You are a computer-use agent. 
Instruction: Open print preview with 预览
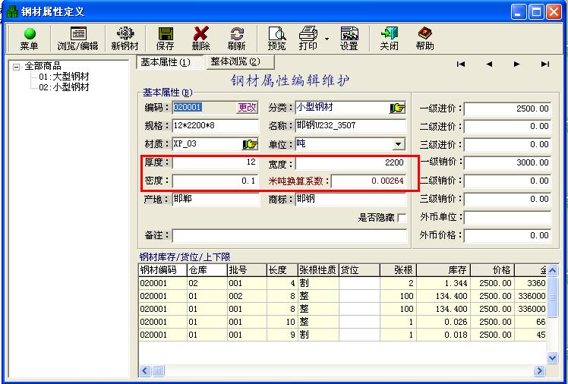pos(276,39)
